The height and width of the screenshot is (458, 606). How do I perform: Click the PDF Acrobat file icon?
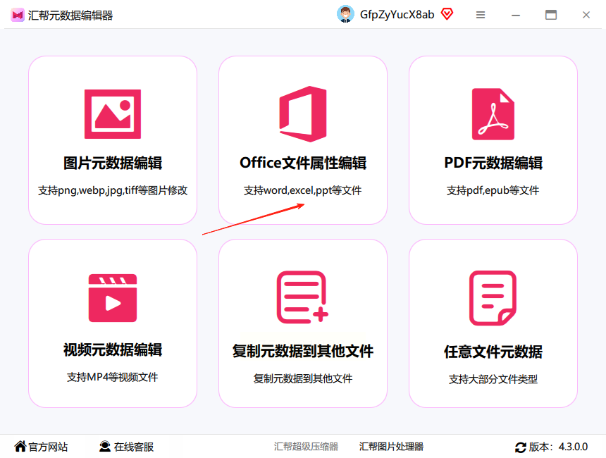click(x=493, y=114)
